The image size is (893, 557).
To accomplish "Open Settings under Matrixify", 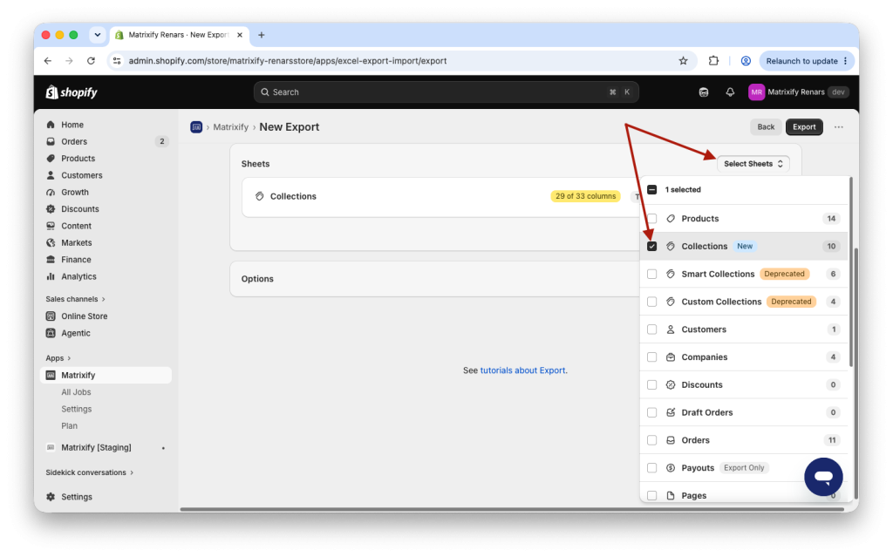I will coord(77,409).
